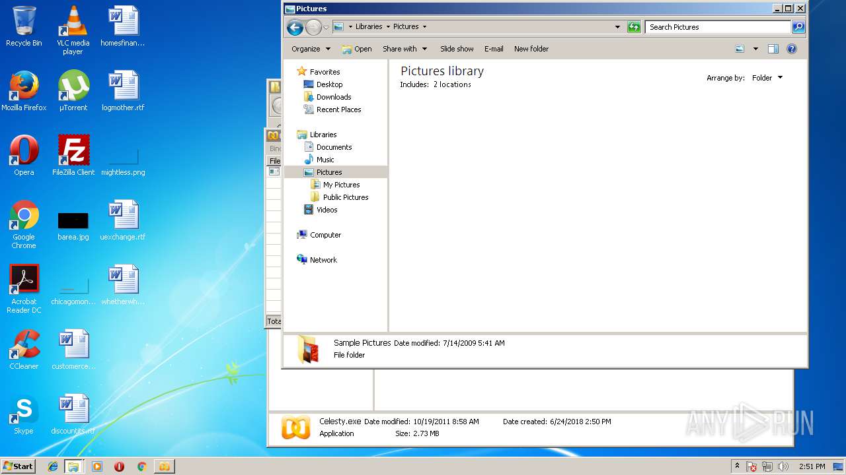846x475 pixels.
Task: Open the address bar history dropdown
Action: coord(617,27)
